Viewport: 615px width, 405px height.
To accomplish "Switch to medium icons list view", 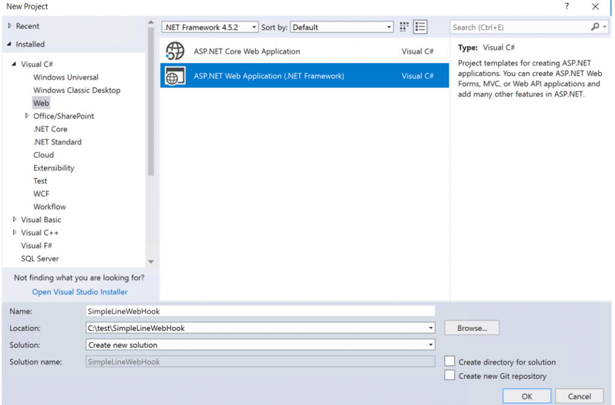I will tap(420, 26).
